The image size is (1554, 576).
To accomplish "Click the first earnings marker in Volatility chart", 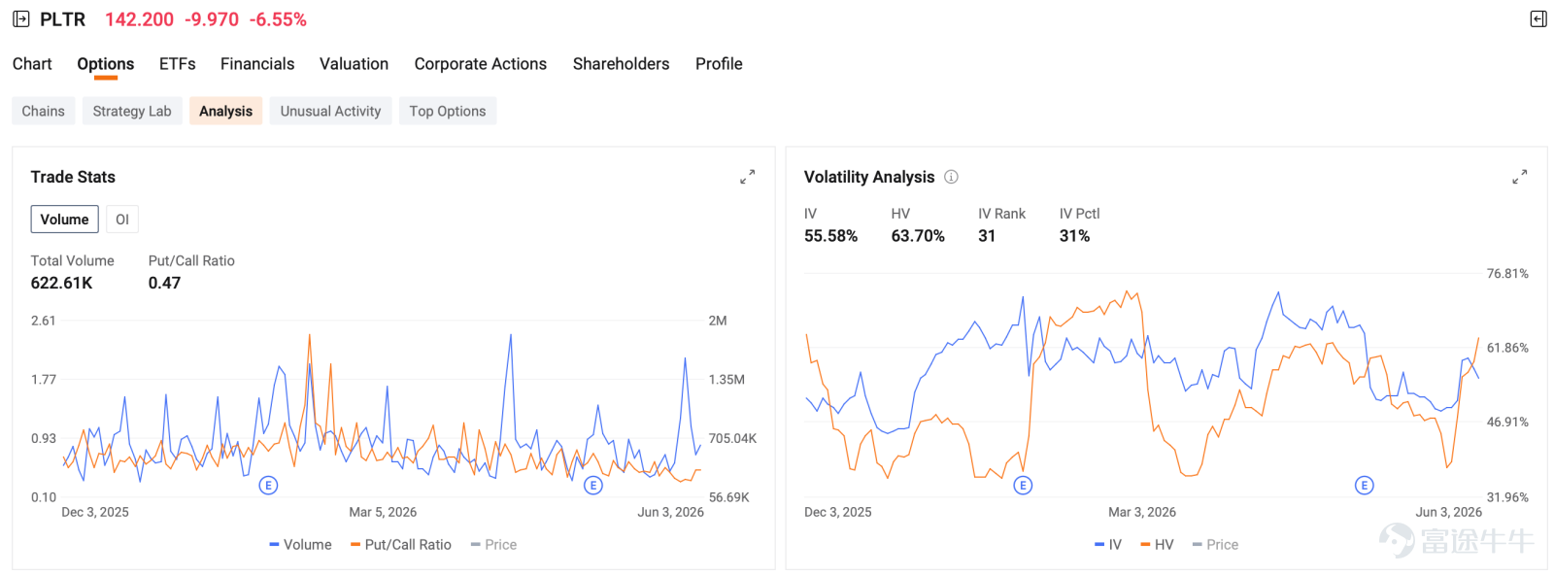I will click(1023, 485).
